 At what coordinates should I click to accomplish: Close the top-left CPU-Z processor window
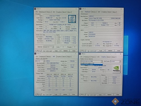[x=76, y=9]
